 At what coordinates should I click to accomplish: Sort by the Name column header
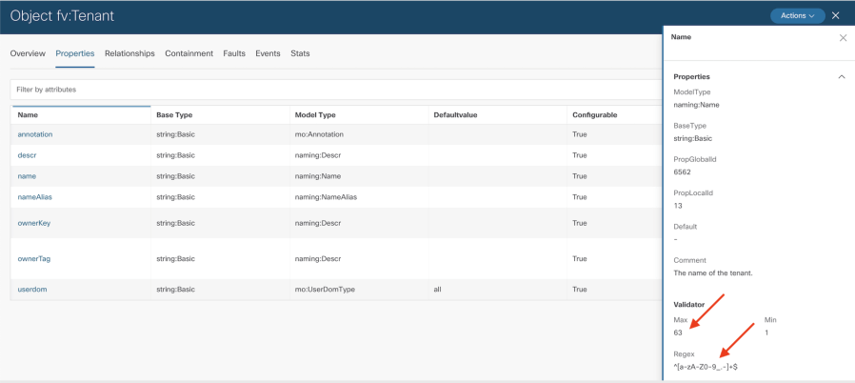tap(28, 114)
